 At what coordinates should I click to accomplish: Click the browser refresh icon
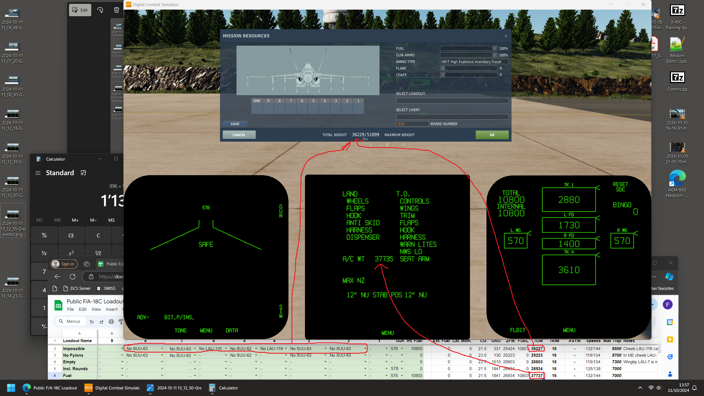coord(73,277)
